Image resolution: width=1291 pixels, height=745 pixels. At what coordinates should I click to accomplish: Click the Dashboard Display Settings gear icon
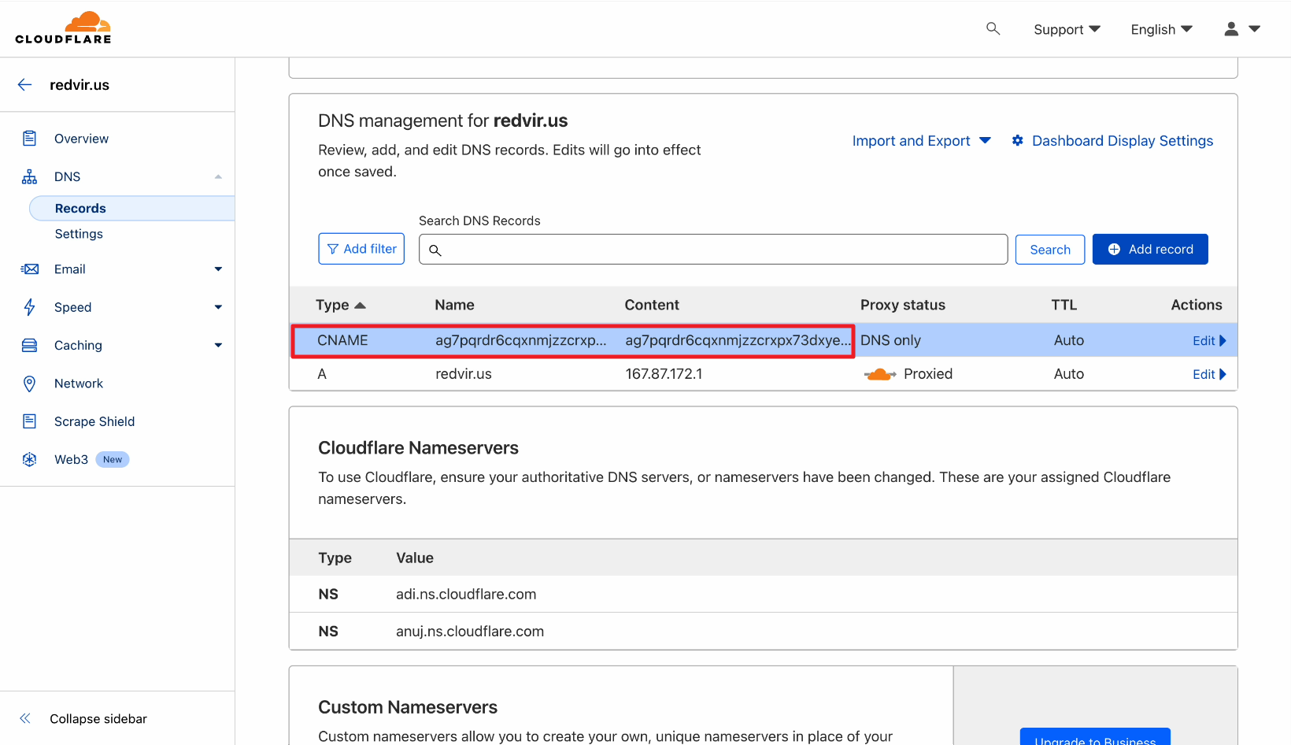1018,141
